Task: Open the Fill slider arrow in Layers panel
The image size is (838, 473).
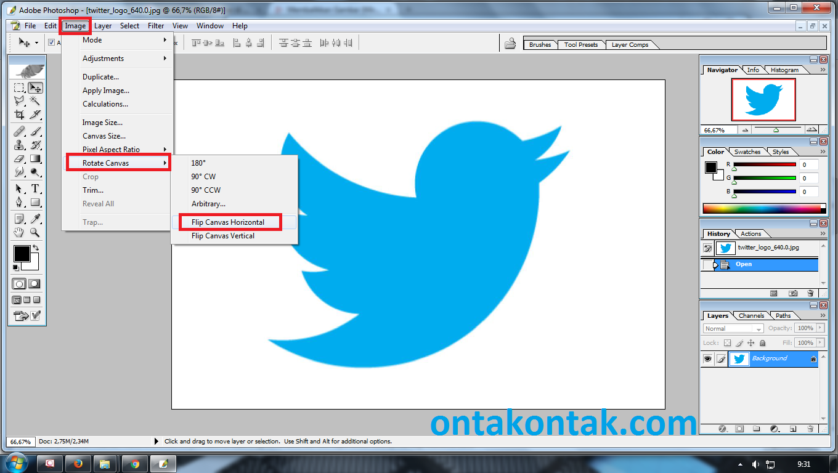Action: pos(820,342)
